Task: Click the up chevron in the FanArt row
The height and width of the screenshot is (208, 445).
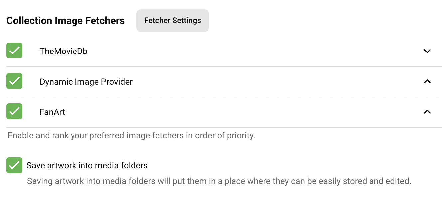Action: pos(427,112)
